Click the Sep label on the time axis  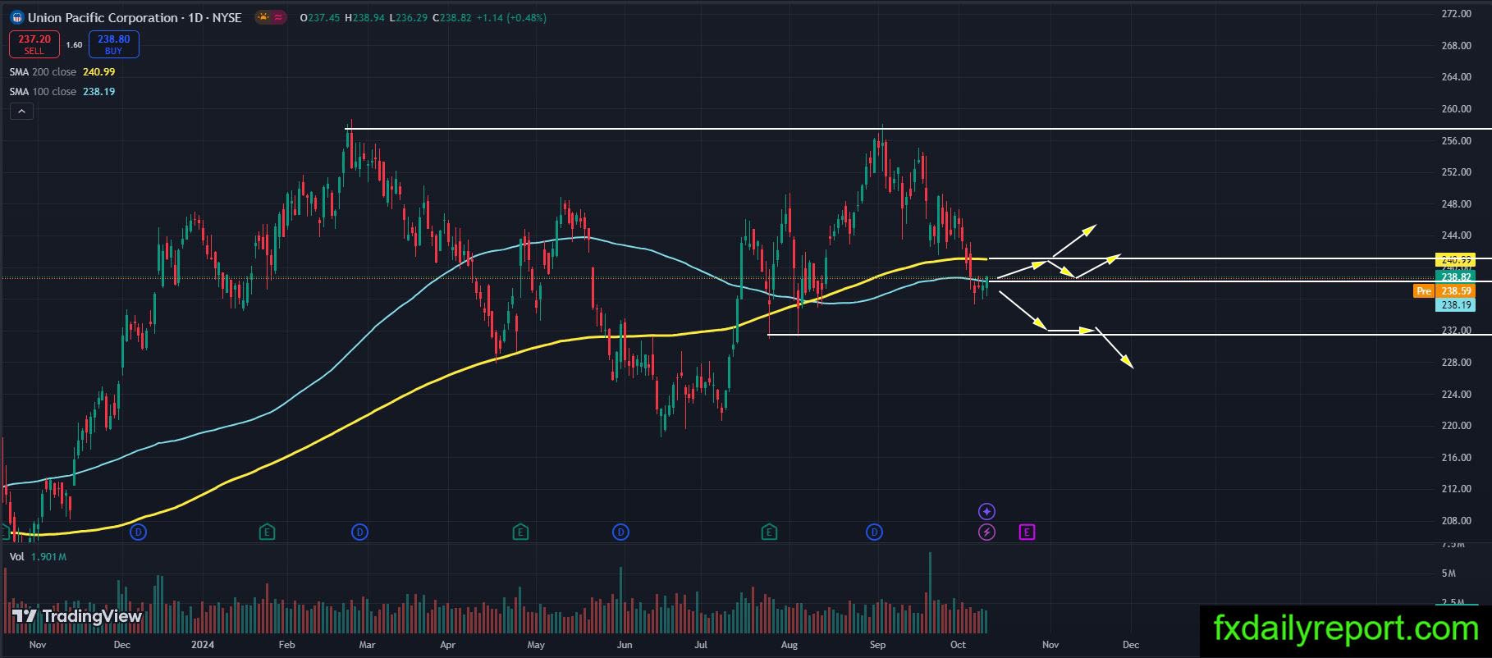(x=877, y=645)
